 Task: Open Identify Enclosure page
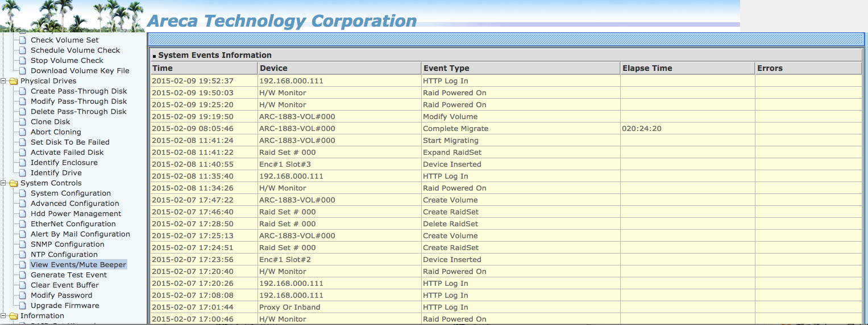point(64,163)
